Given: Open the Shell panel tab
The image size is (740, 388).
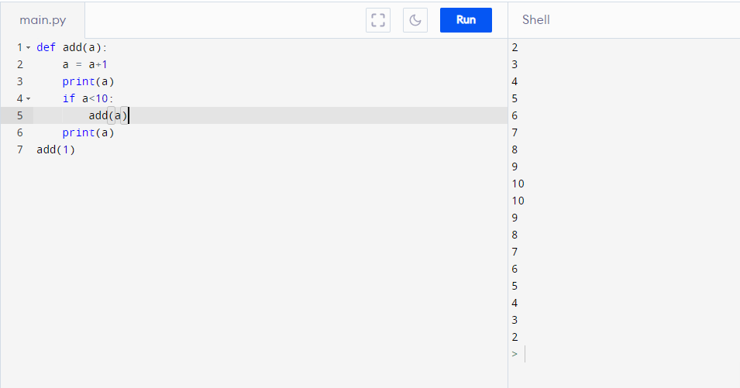Looking at the screenshot, I should (x=535, y=20).
